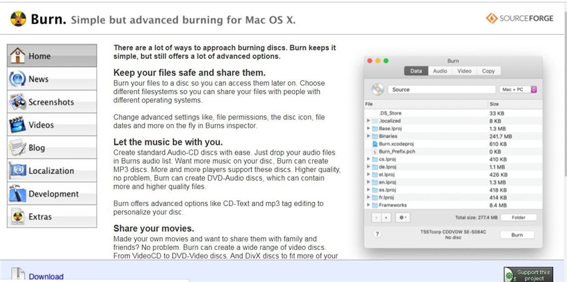
Task: Click the Download link
Action: (46, 277)
